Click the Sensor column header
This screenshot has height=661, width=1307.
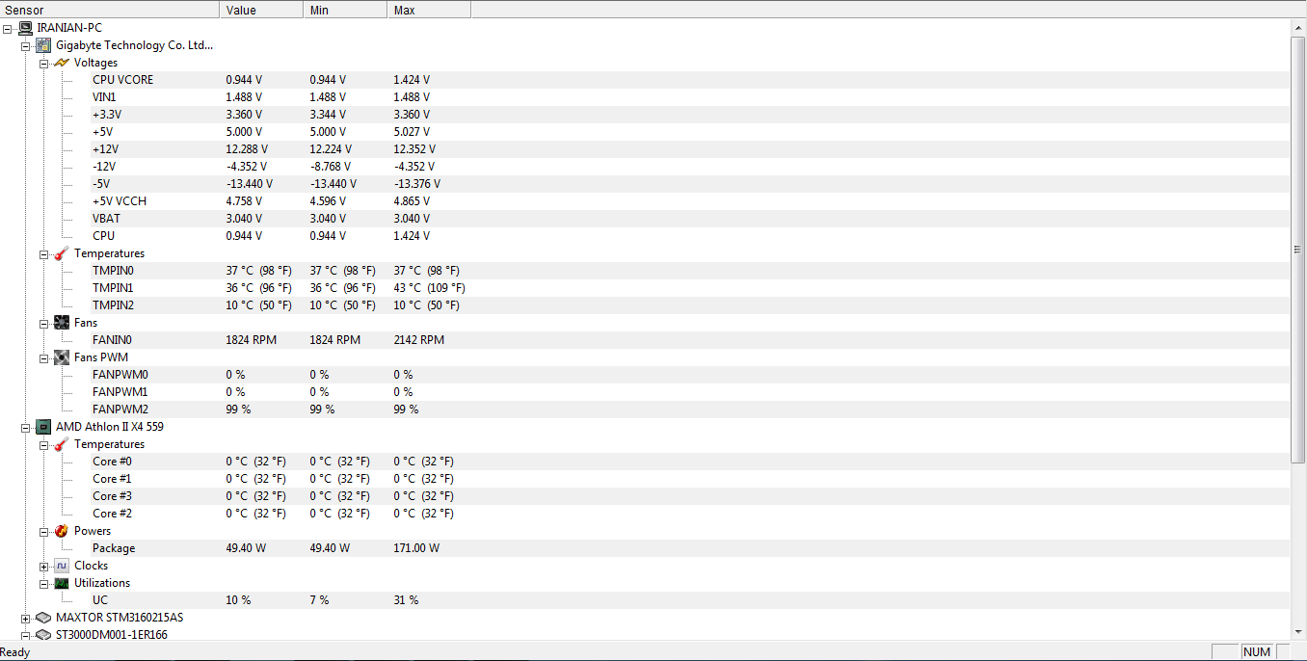tap(110, 10)
